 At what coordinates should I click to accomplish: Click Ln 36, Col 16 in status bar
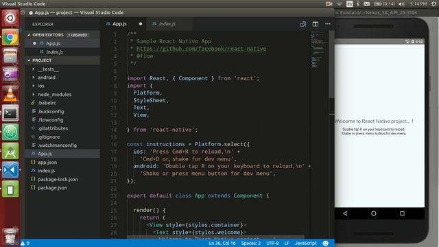[222, 243]
